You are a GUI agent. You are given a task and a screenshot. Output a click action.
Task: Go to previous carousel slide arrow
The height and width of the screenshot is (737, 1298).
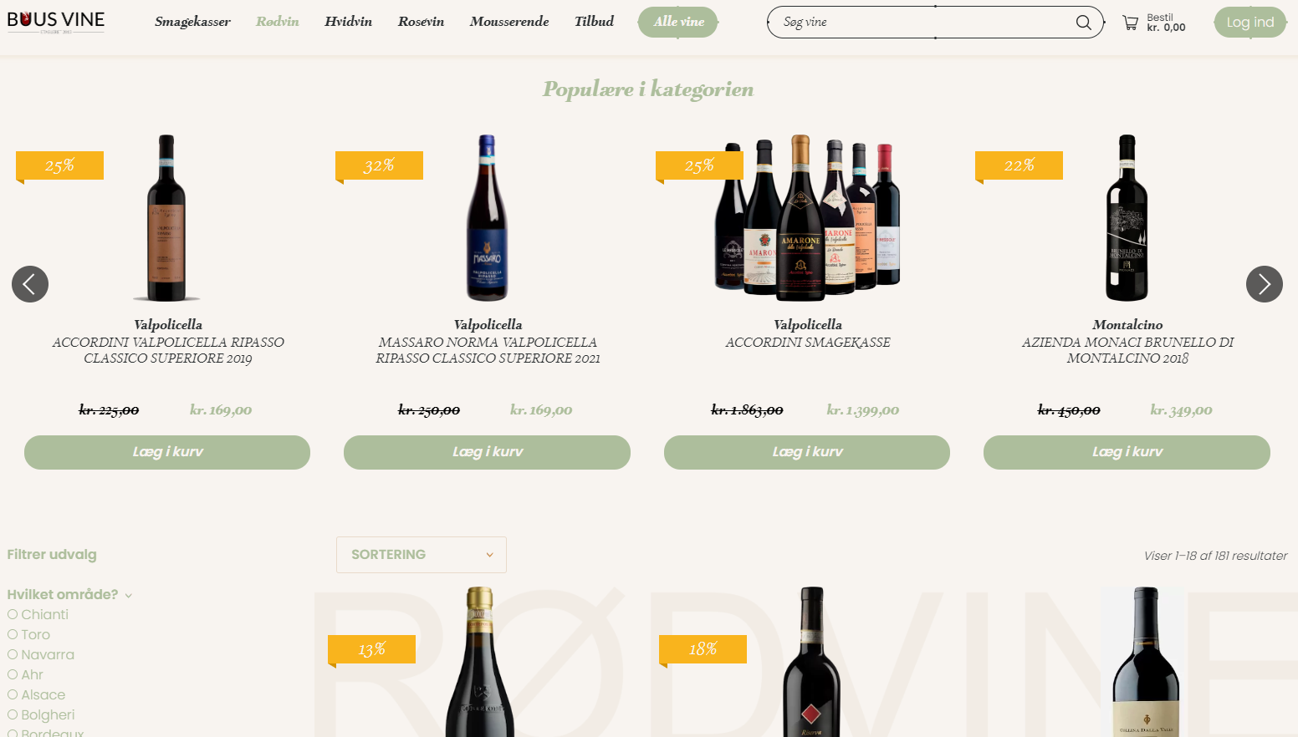pos(30,284)
